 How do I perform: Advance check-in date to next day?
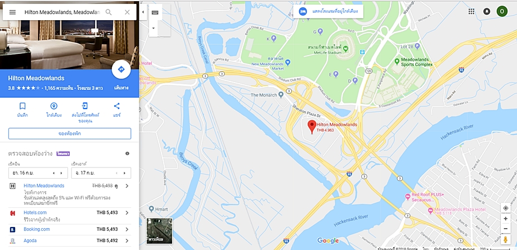(61, 173)
